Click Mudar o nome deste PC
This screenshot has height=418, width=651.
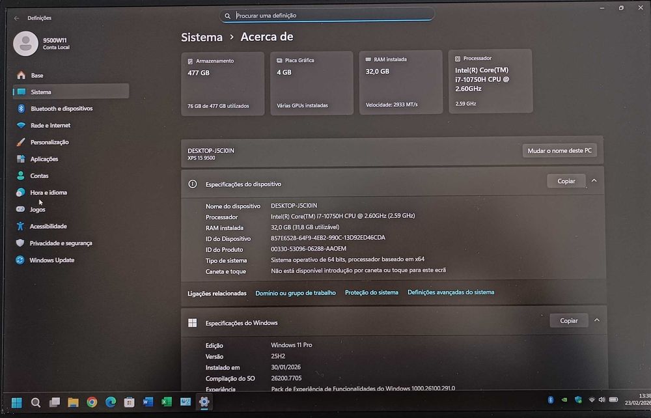(559, 150)
